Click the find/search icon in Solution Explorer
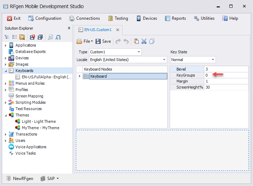 [50, 37]
